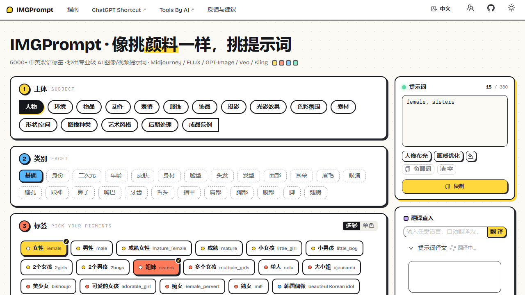
Task: Toggle the 成熟女性 mature_female tag
Action: point(154,248)
